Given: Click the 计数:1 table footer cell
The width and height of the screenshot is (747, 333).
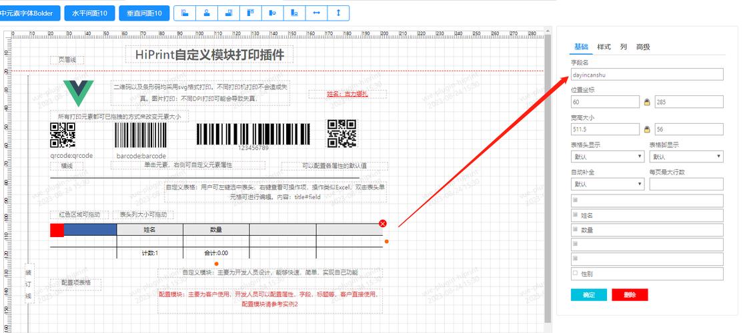Looking at the screenshot, I should click(x=149, y=253).
